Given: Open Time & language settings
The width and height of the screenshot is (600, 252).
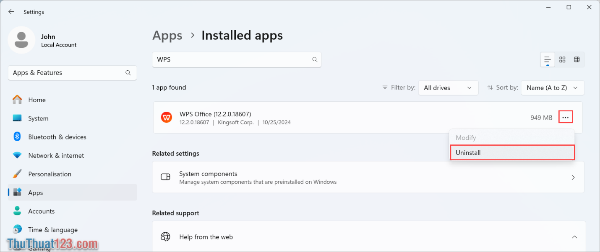Looking at the screenshot, I should 72,230.
